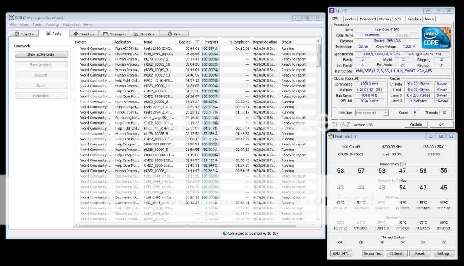Click the Transfers tab arrows icon

click(x=76, y=34)
